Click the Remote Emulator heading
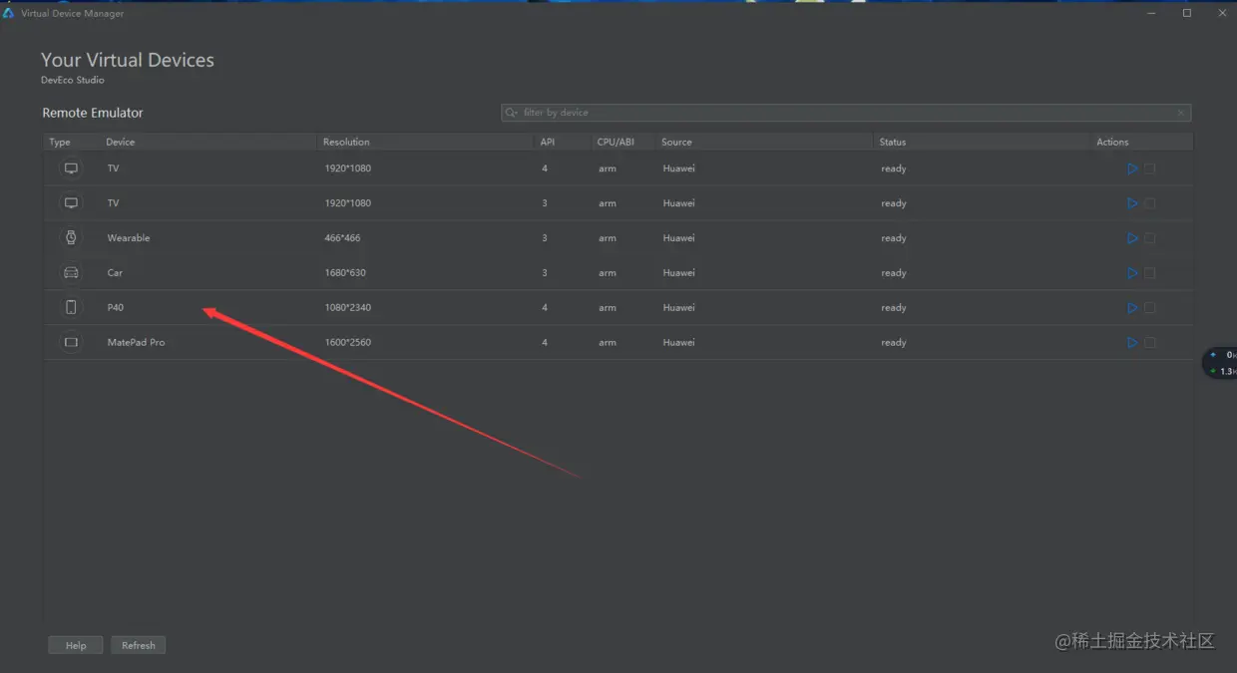 tap(93, 113)
